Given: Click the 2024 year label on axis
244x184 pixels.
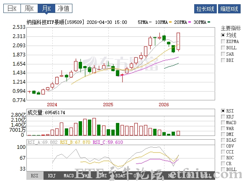Looking at the screenshot, I should coord(52,105).
